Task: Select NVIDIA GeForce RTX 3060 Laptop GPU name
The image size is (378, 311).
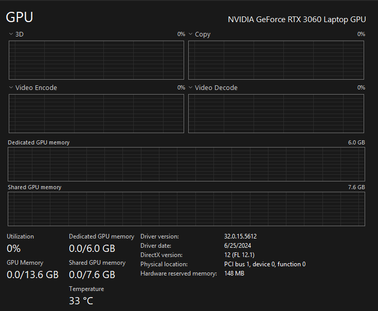Action: 297,20
